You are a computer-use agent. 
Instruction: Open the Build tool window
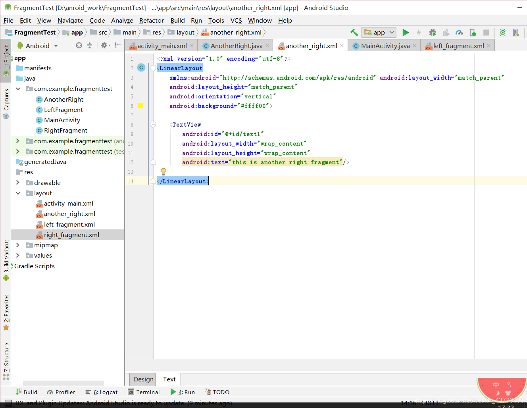point(26,392)
